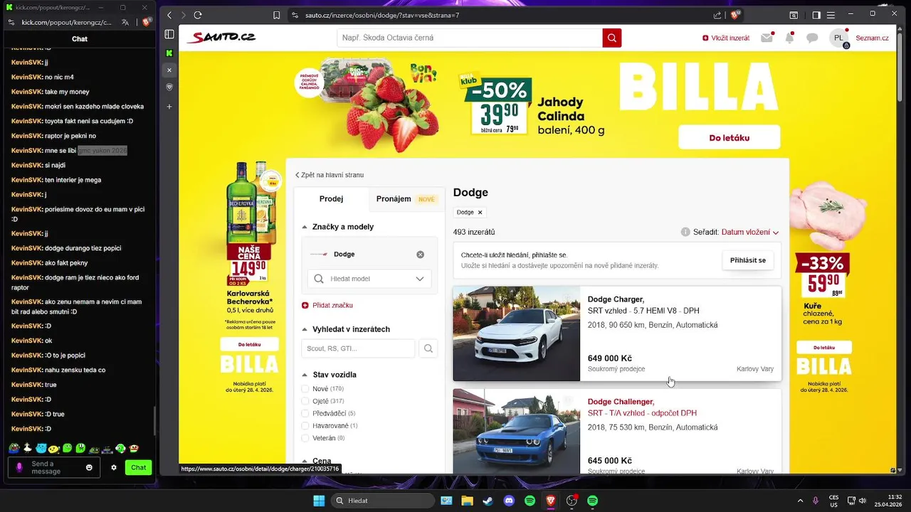
Task: Click the taskbar clock showing 11:32
Action: pyautogui.click(x=888, y=501)
